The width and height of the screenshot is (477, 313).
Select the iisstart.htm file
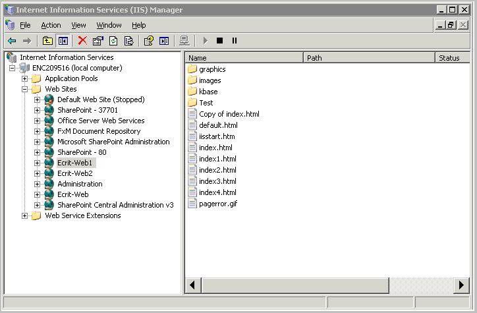(x=217, y=136)
